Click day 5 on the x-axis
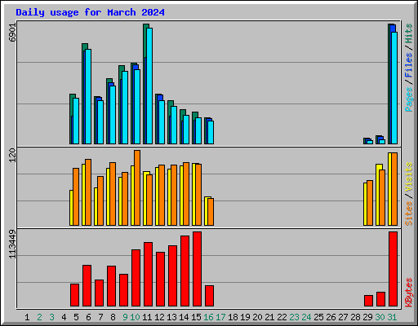The width and height of the screenshot is (418, 326). 76,317
